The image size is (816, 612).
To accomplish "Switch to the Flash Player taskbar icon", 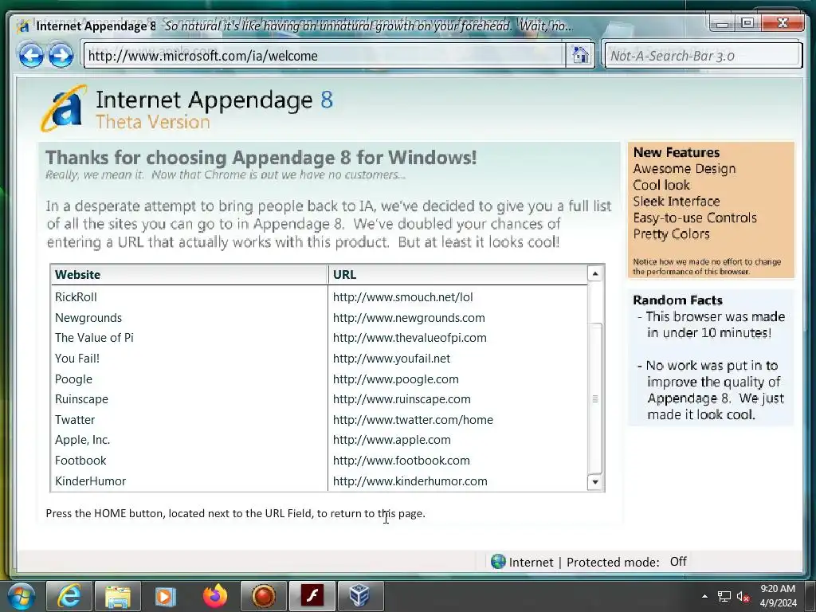I will [x=312, y=596].
